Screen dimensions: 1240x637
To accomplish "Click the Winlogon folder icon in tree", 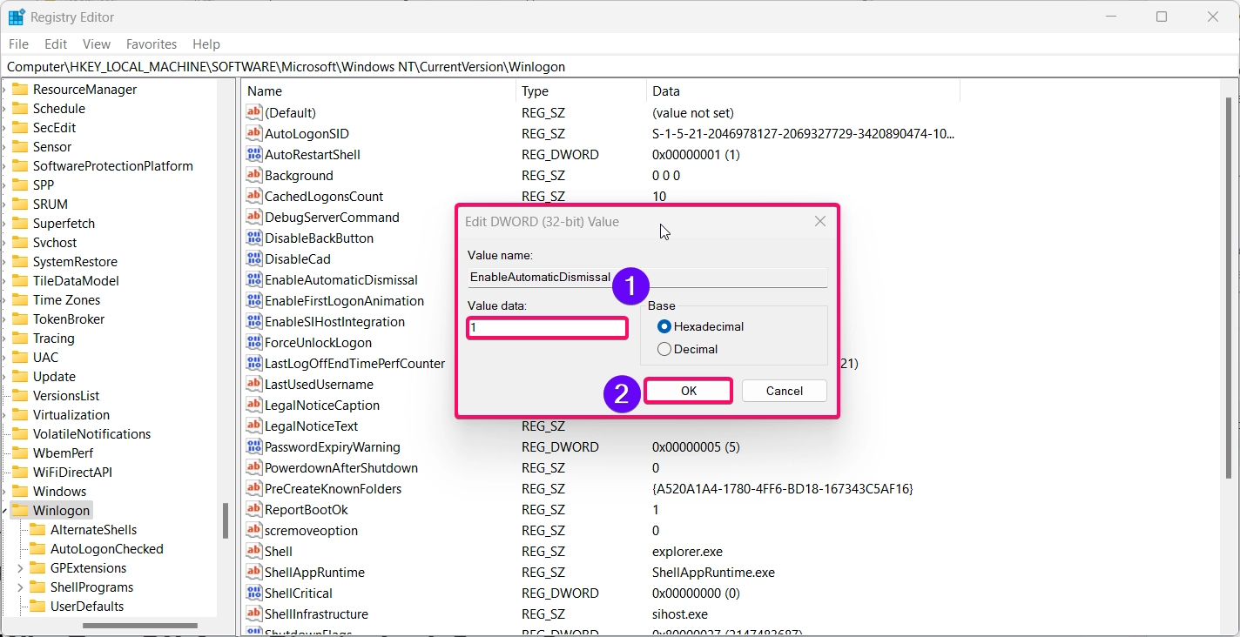I will tap(20, 510).
